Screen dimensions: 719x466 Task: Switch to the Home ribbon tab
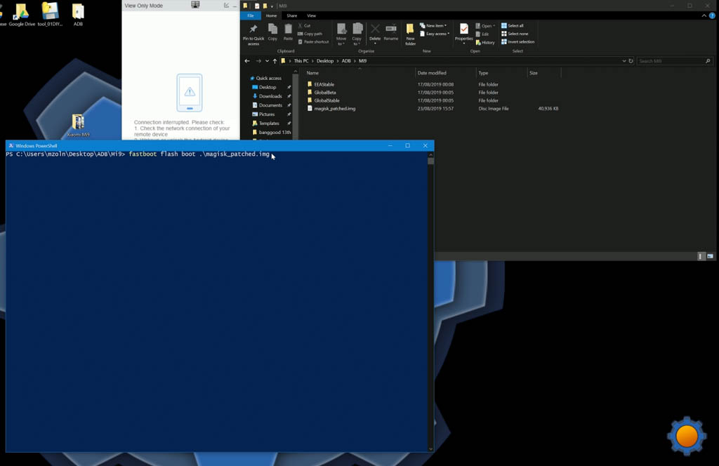(x=271, y=15)
